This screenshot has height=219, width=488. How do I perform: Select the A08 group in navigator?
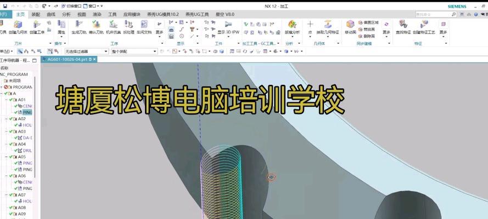21,208
